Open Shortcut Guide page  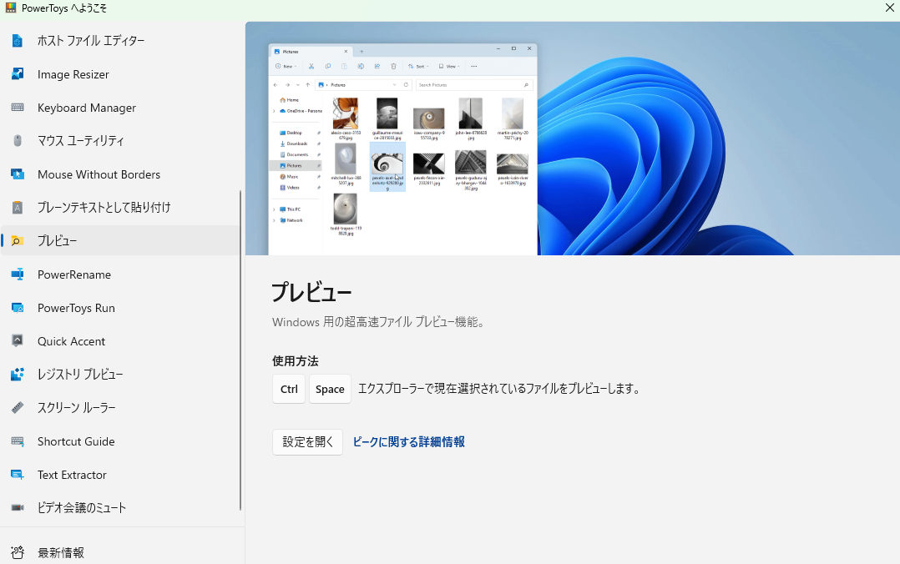(x=120, y=441)
